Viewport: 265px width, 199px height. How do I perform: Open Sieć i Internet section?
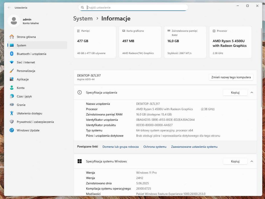pyautogui.click(x=26, y=62)
